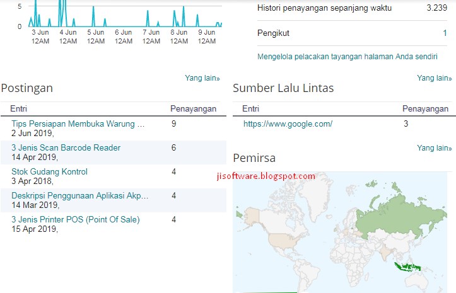Viewport: 456px width, 293px height.
Task: Click 'Histori penayangan sepanjang waktu' label
Action: point(325,8)
